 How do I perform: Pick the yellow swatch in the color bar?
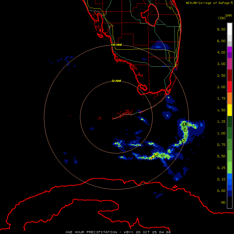230,110
